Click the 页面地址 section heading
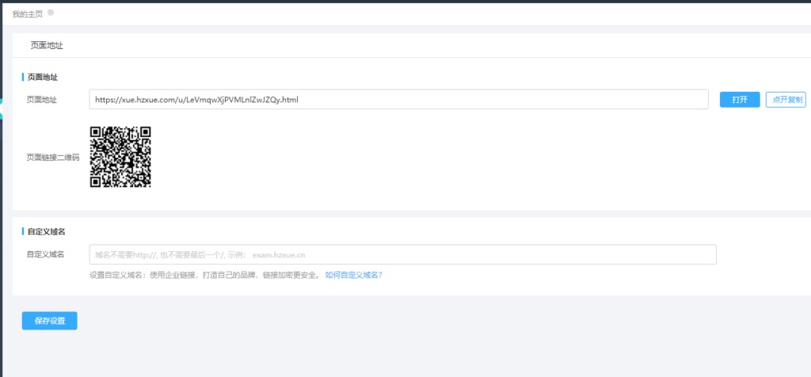The image size is (811, 377). coord(43,77)
